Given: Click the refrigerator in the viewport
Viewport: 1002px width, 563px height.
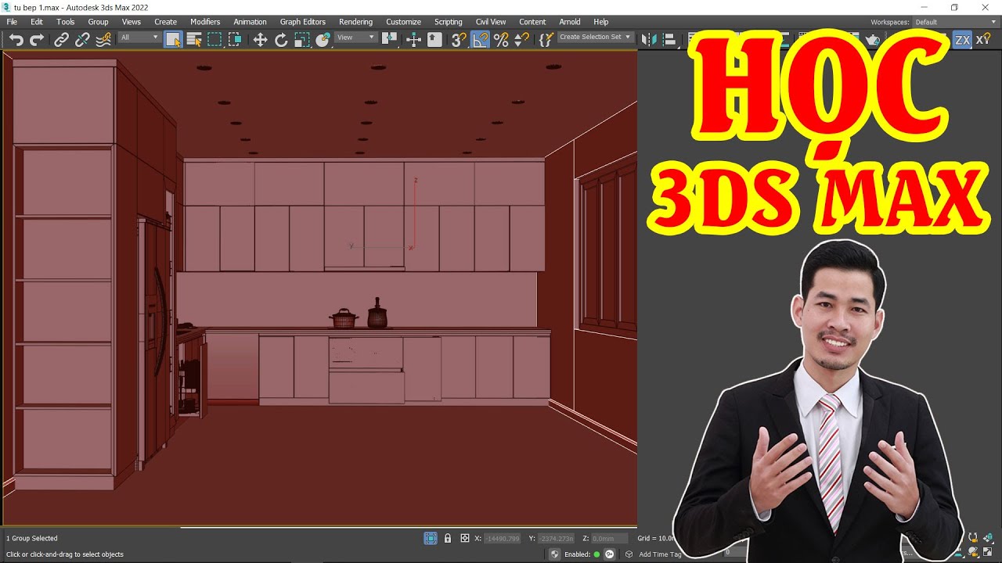Looking at the screenshot, I should point(155,340).
